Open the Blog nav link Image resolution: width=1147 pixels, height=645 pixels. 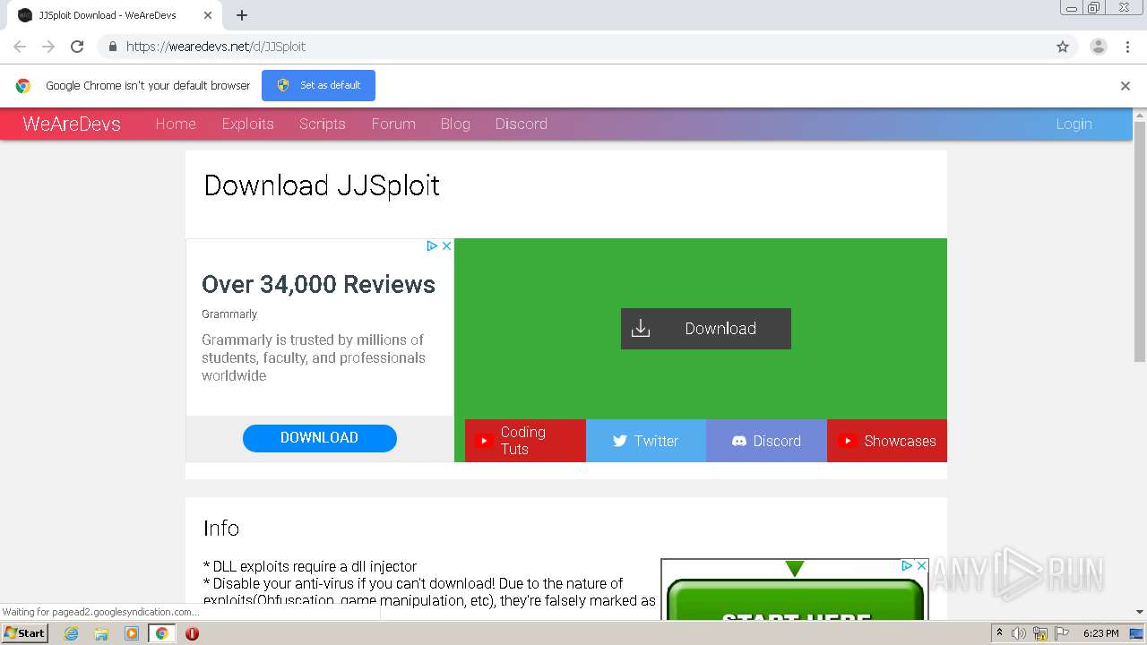(455, 124)
